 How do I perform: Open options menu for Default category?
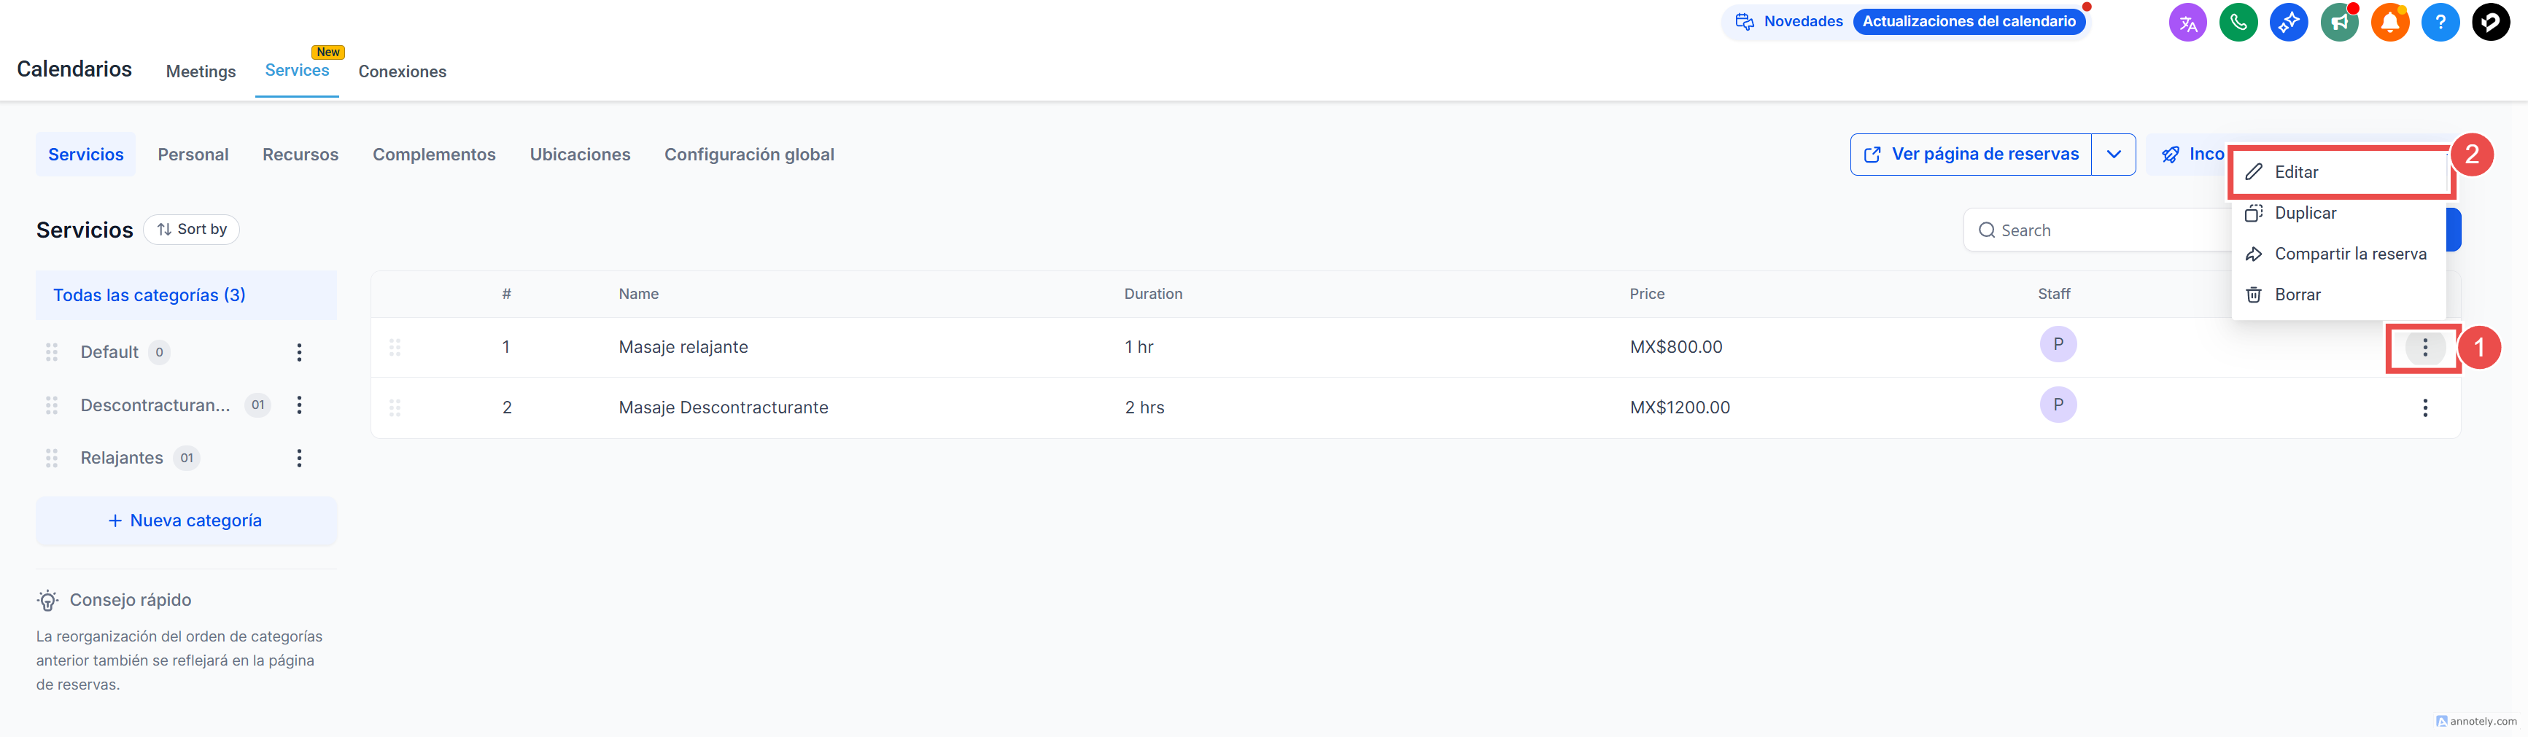[299, 352]
